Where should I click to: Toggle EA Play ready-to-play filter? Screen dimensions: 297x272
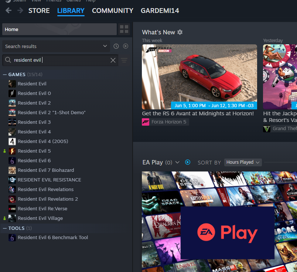click(x=188, y=162)
